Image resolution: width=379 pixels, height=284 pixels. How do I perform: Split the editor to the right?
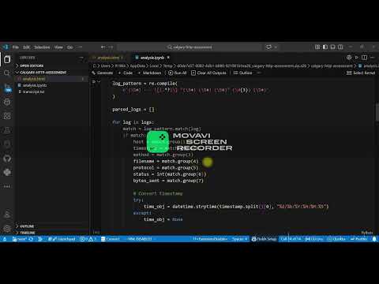point(364,58)
